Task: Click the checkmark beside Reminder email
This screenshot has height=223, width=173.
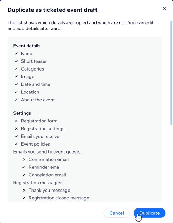Action: coord(24,167)
